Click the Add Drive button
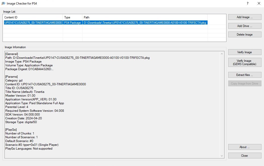Screen dimensions: 264x166 point(245,26)
